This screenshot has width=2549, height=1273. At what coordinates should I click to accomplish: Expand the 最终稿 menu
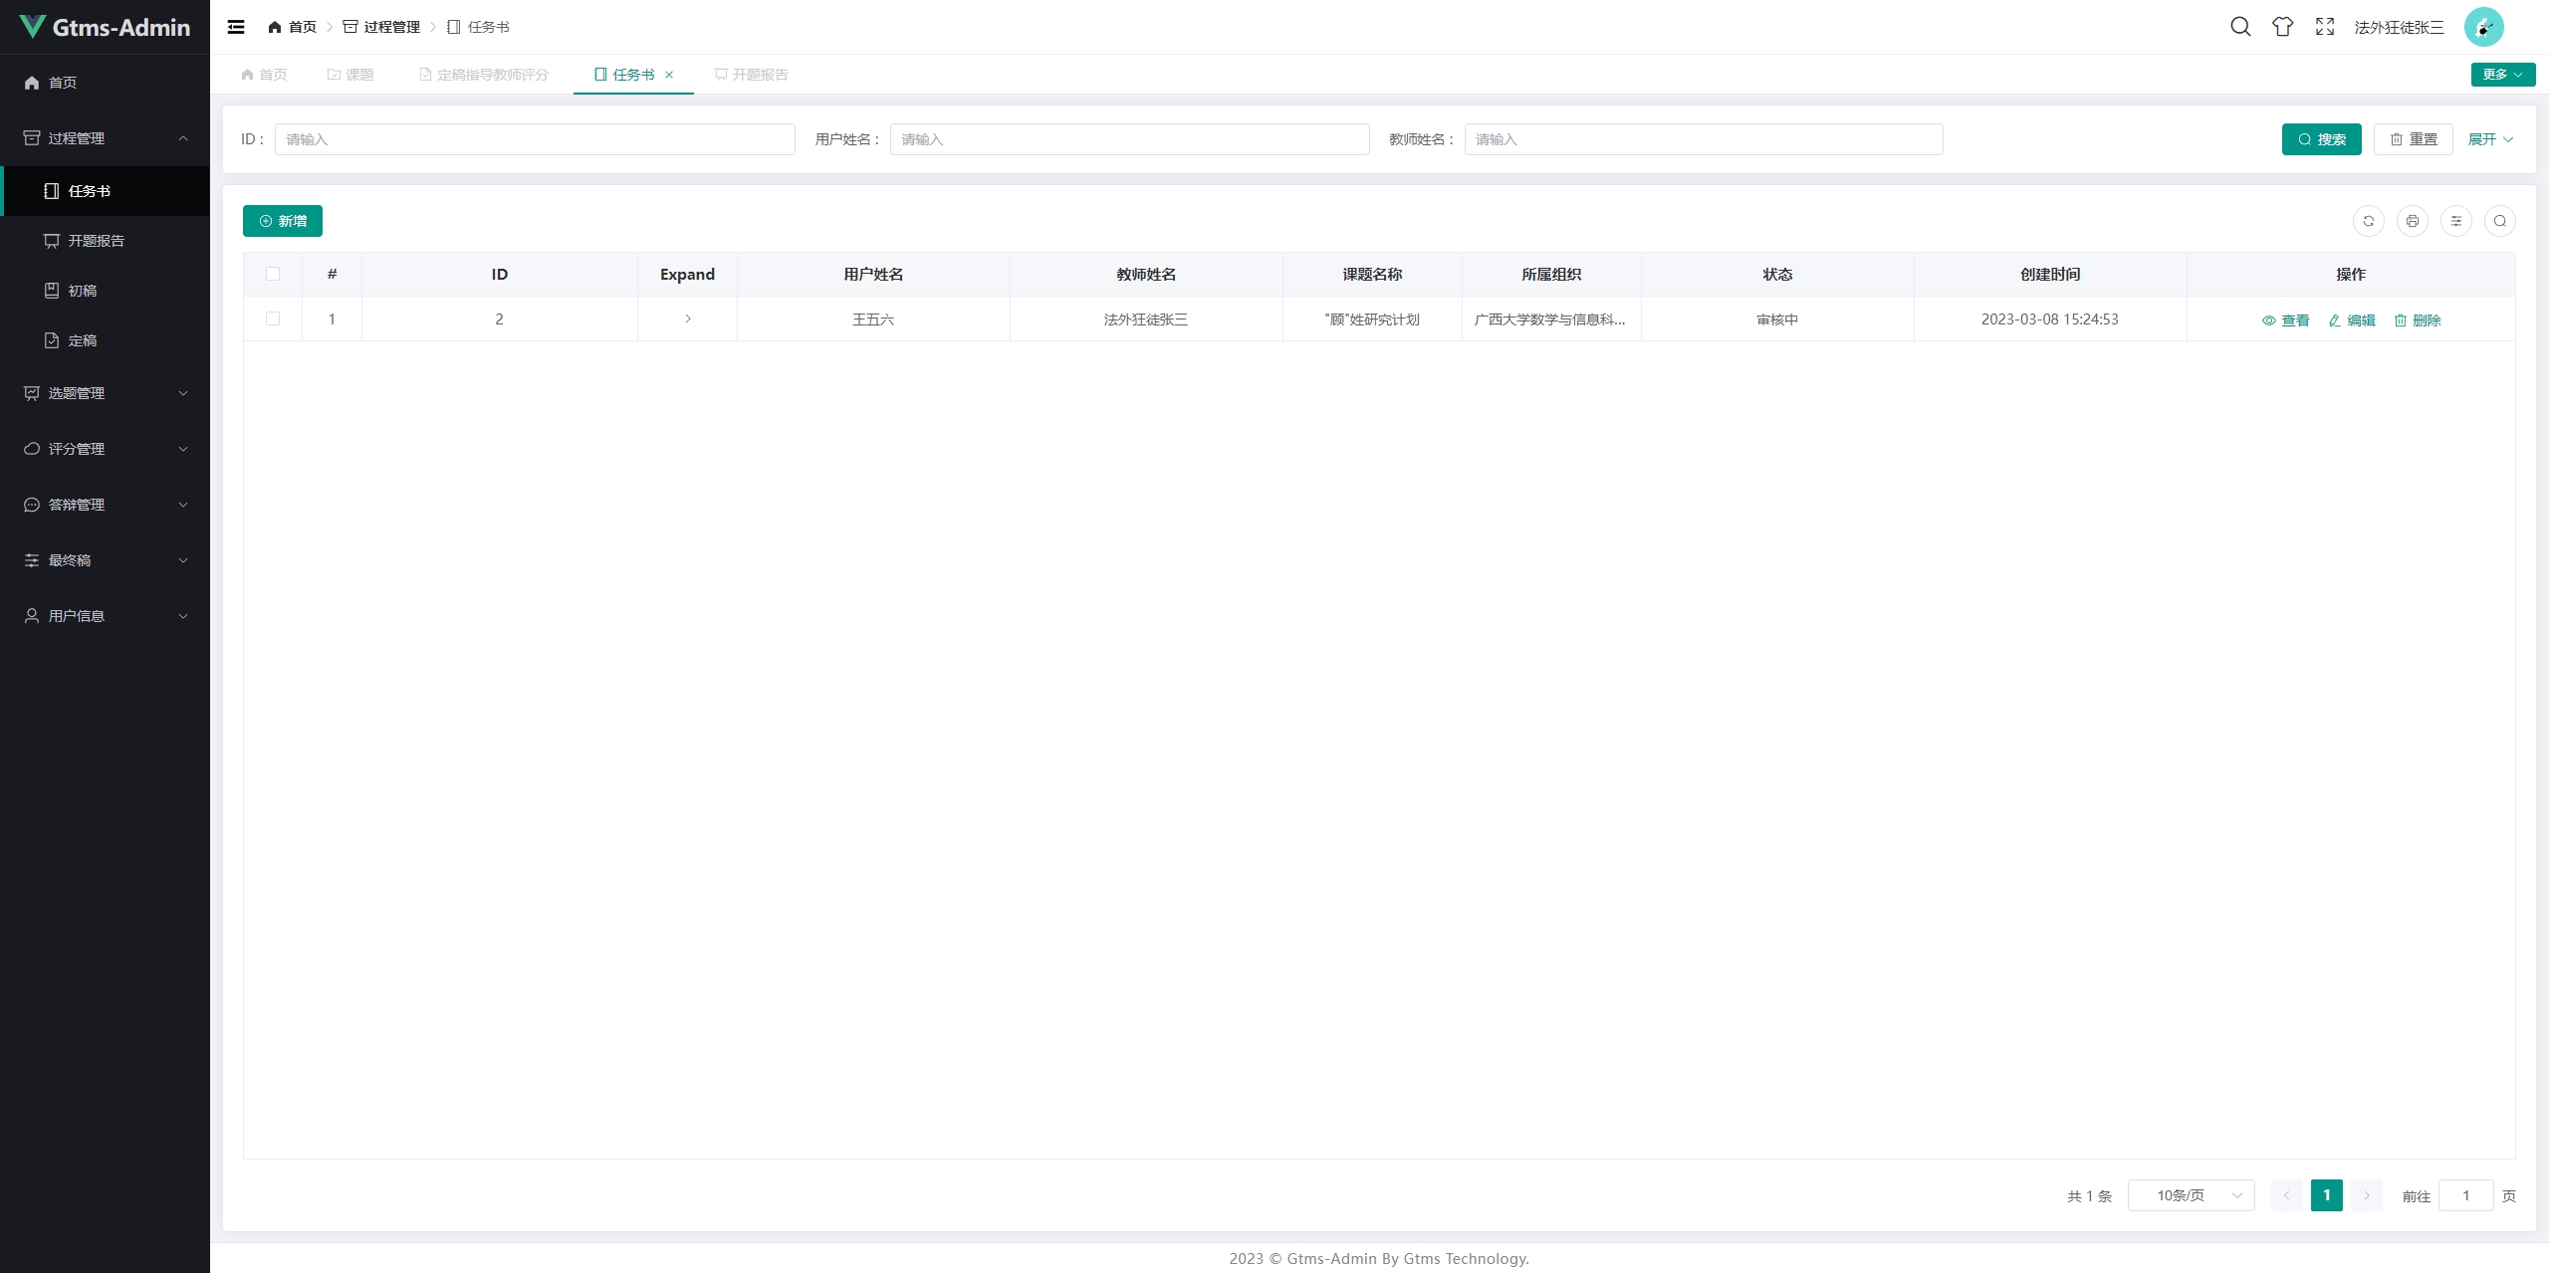tap(105, 560)
